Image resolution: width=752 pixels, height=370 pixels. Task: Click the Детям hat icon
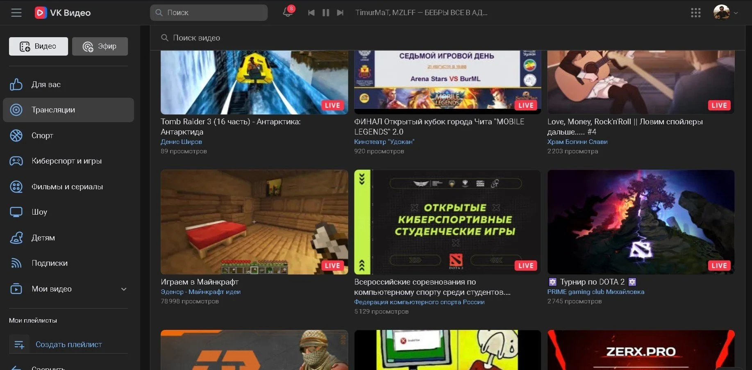(16, 238)
